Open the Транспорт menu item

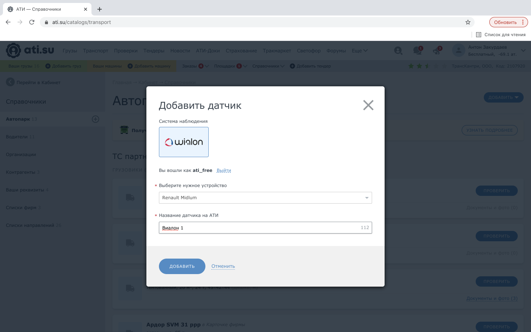coord(96,51)
